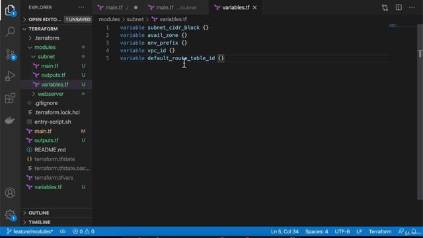This screenshot has width=423, height=238.
Task: Open the Explorer view icon
Action: pos(10,10)
